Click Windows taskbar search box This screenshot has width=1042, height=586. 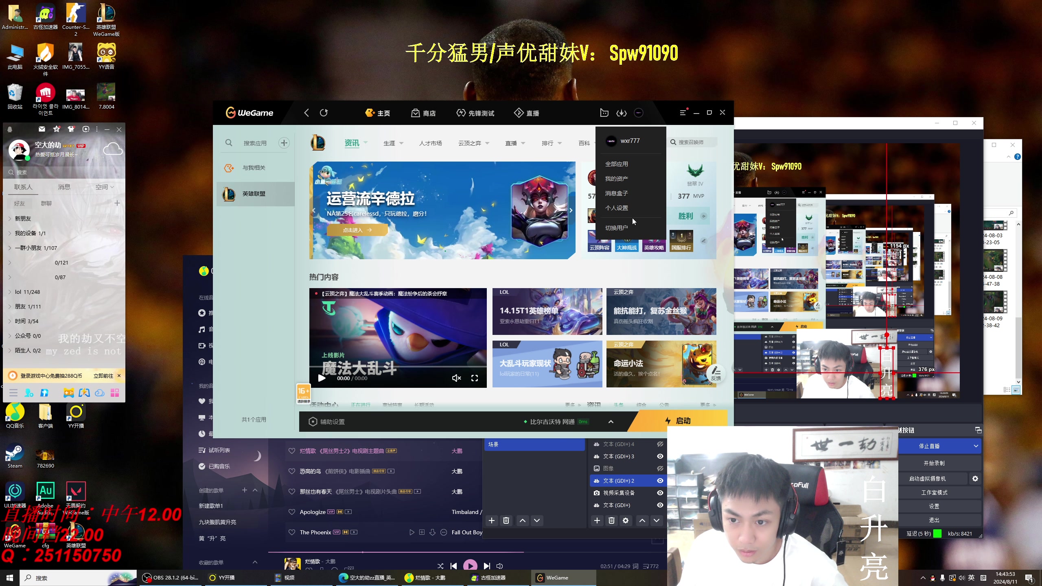tap(77, 578)
